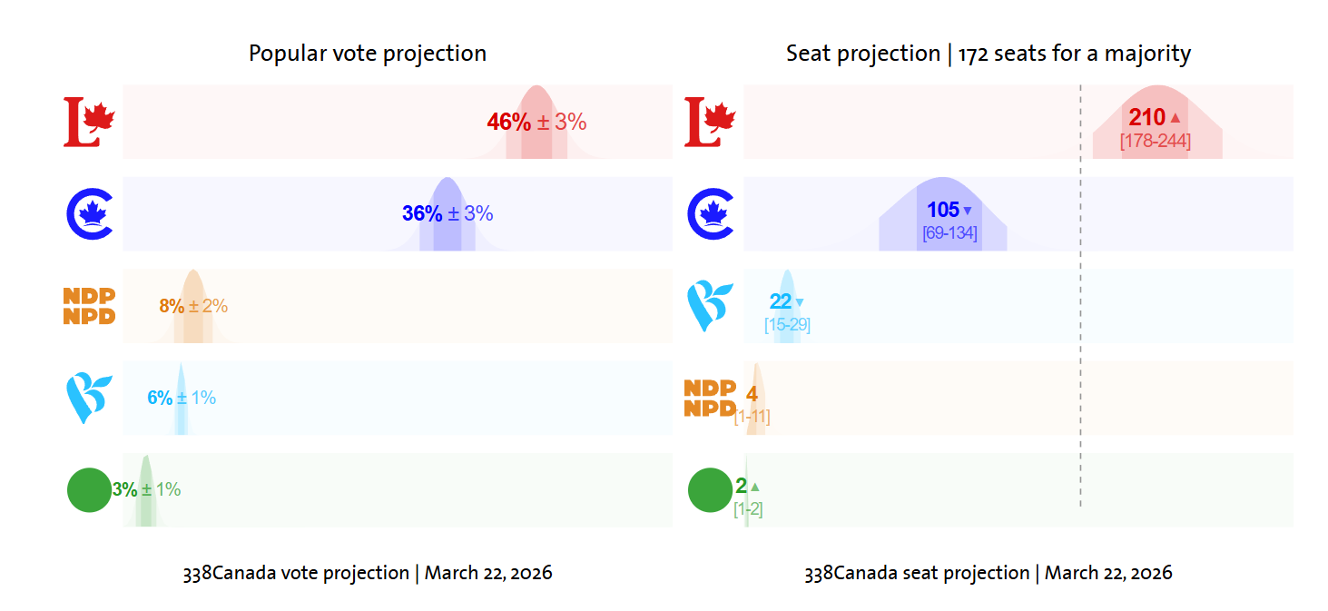Click the Liberal logo in seat projection
Image resolution: width=1328 pixels, height=611 pixels.
pos(710,122)
